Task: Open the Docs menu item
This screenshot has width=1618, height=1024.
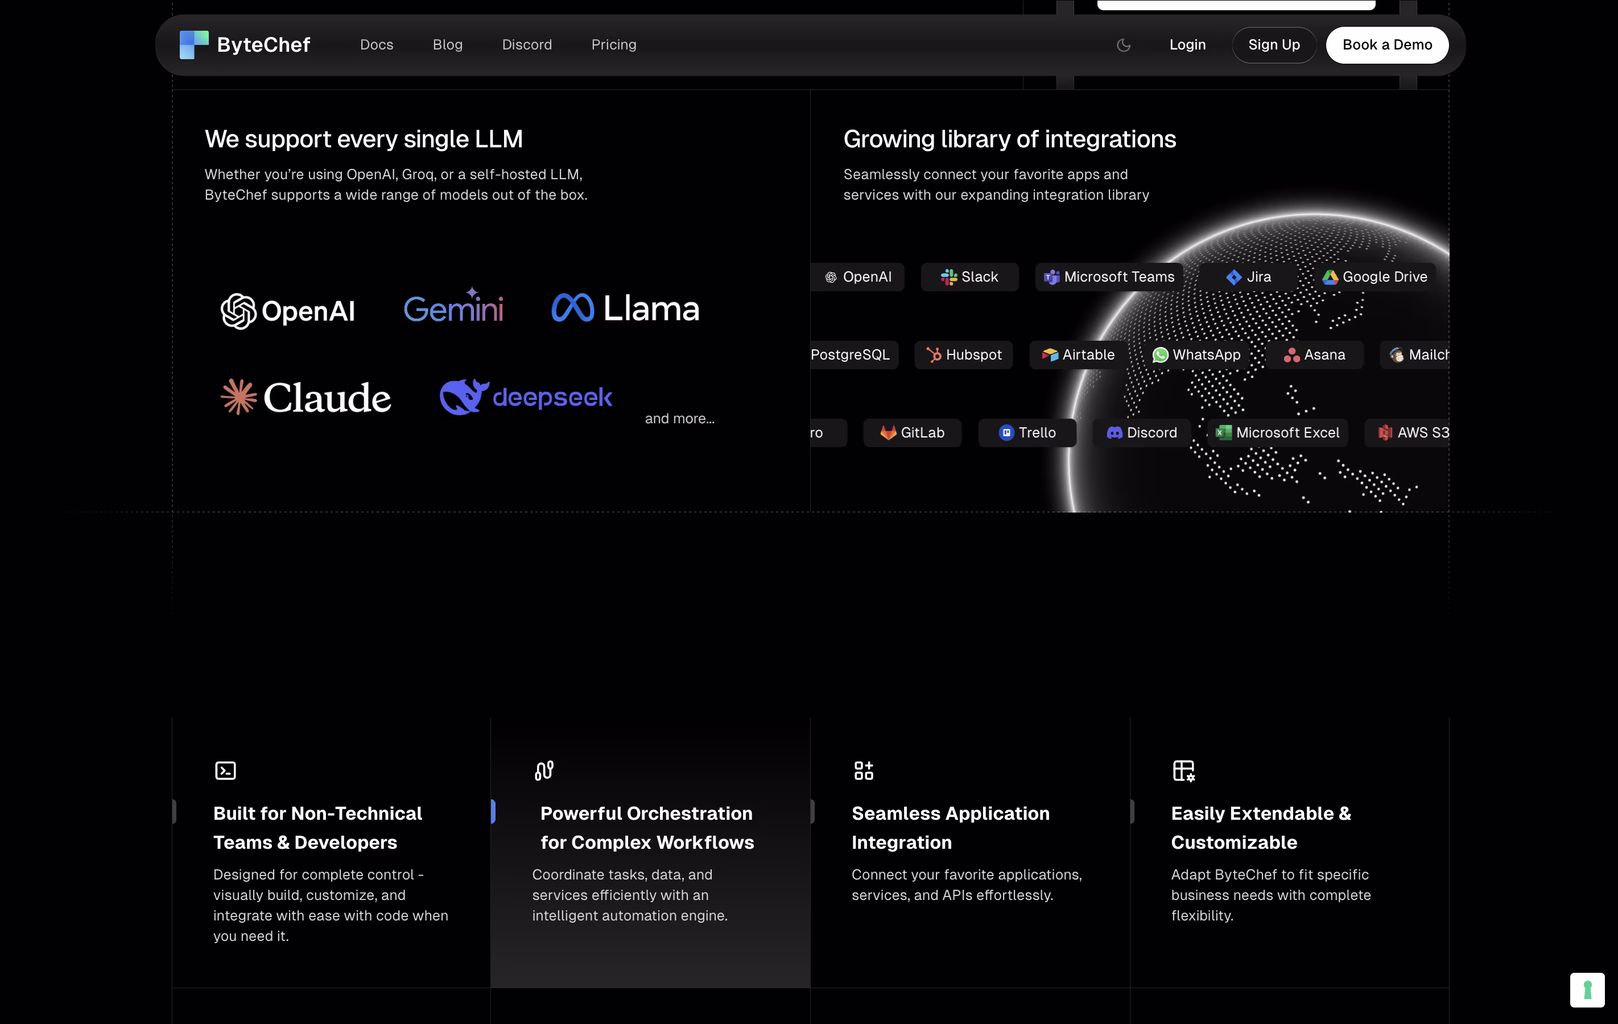Action: (376, 45)
